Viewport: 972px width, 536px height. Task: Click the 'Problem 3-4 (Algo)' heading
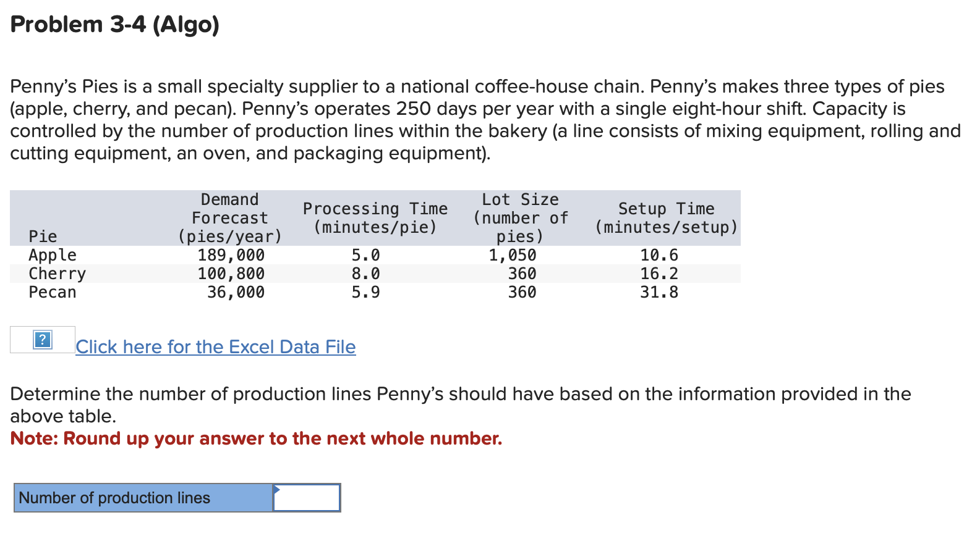pyautogui.click(x=115, y=24)
